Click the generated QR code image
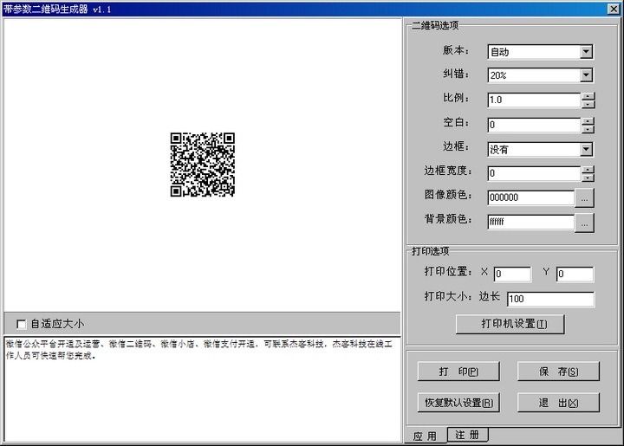 (x=203, y=165)
